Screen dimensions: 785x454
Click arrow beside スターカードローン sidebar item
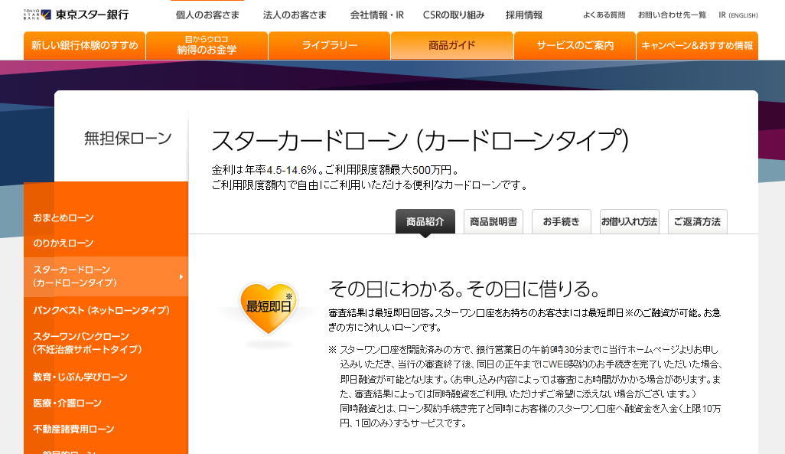pyautogui.click(x=181, y=276)
